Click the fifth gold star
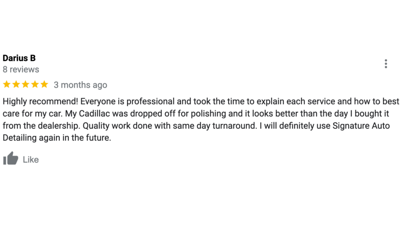The width and height of the screenshot is (400, 225). pos(45,84)
